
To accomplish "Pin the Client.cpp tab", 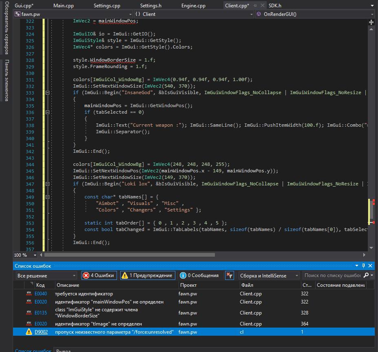I will (255, 6).
